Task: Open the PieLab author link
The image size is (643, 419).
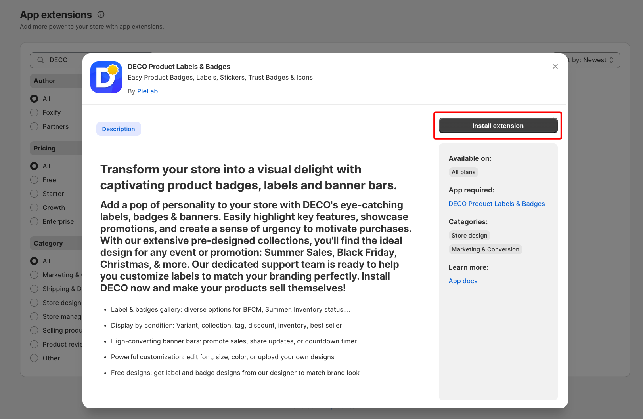Action: click(x=147, y=91)
